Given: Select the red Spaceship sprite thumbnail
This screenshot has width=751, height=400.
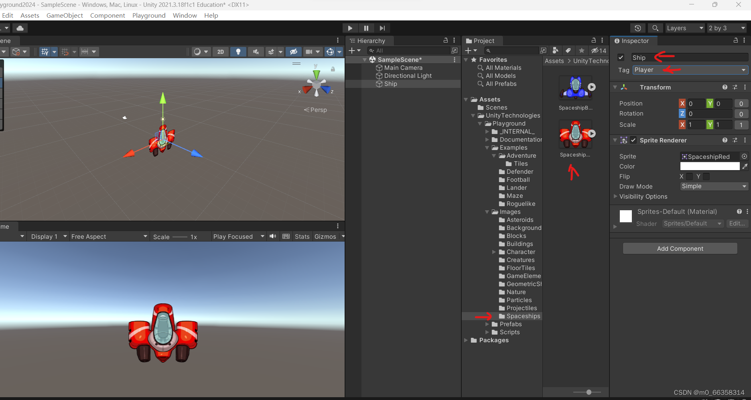Looking at the screenshot, I should coord(576,134).
